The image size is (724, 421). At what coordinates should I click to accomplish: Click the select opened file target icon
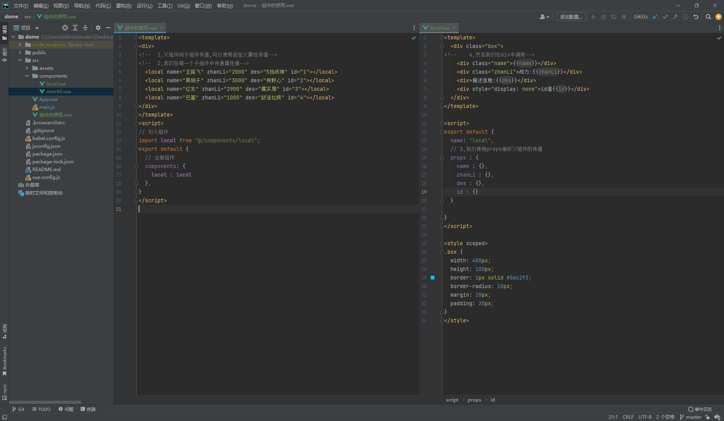(x=65, y=28)
